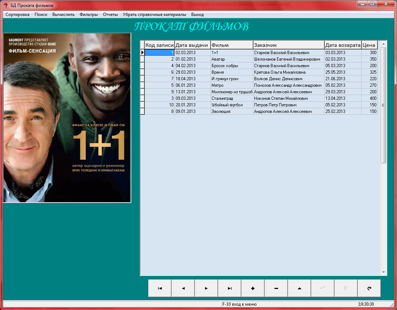
Task: Edit record with up-triangle button
Action: 300,288
